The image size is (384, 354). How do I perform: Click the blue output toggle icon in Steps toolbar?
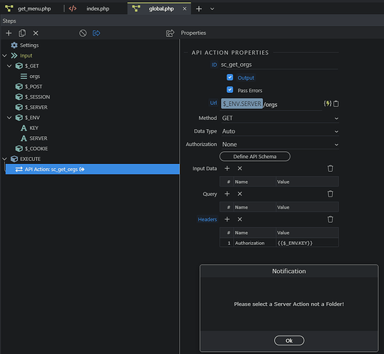pyautogui.click(x=96, y=33)
